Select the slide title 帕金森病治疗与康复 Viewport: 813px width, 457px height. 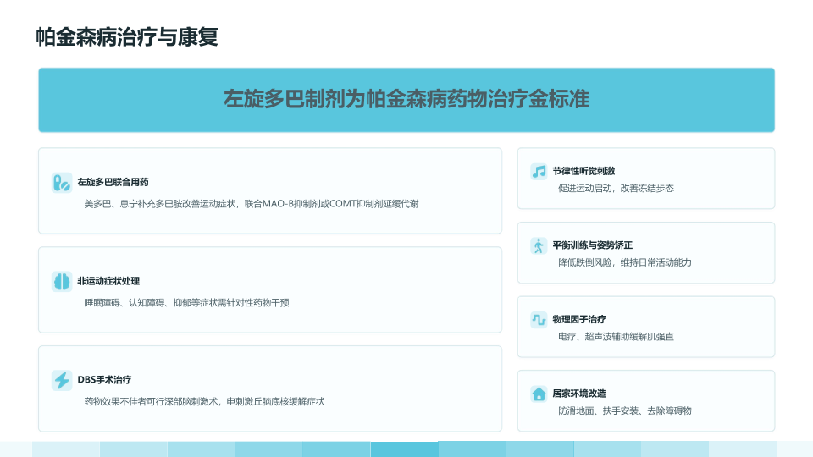click(127, 36)
